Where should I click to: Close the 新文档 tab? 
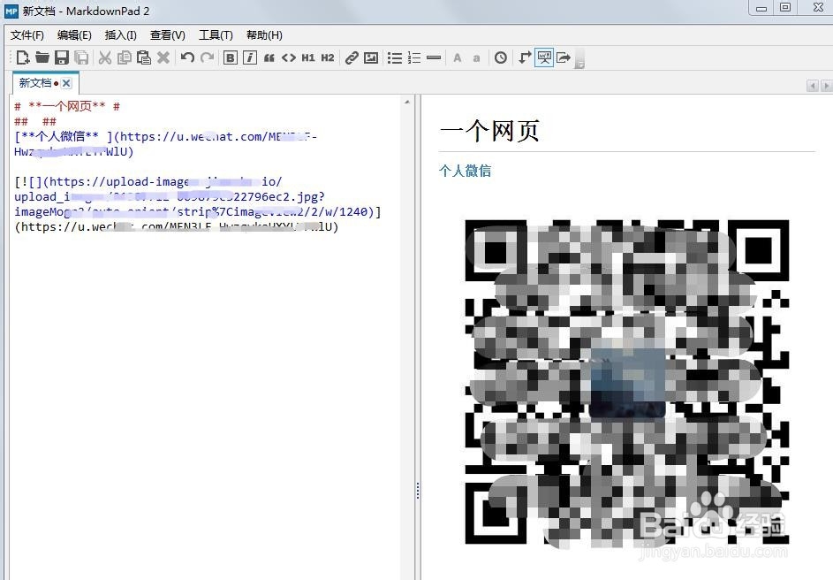tap(66, 83)
